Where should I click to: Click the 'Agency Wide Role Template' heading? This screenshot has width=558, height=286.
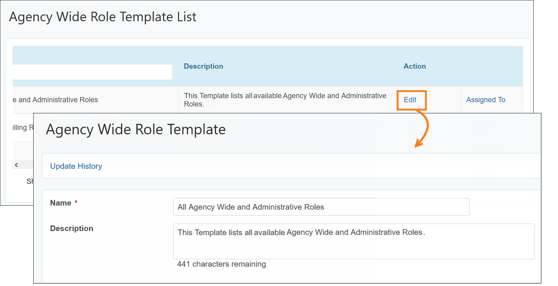click(136, 130)
